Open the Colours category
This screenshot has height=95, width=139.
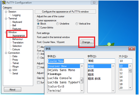[16, 49]
